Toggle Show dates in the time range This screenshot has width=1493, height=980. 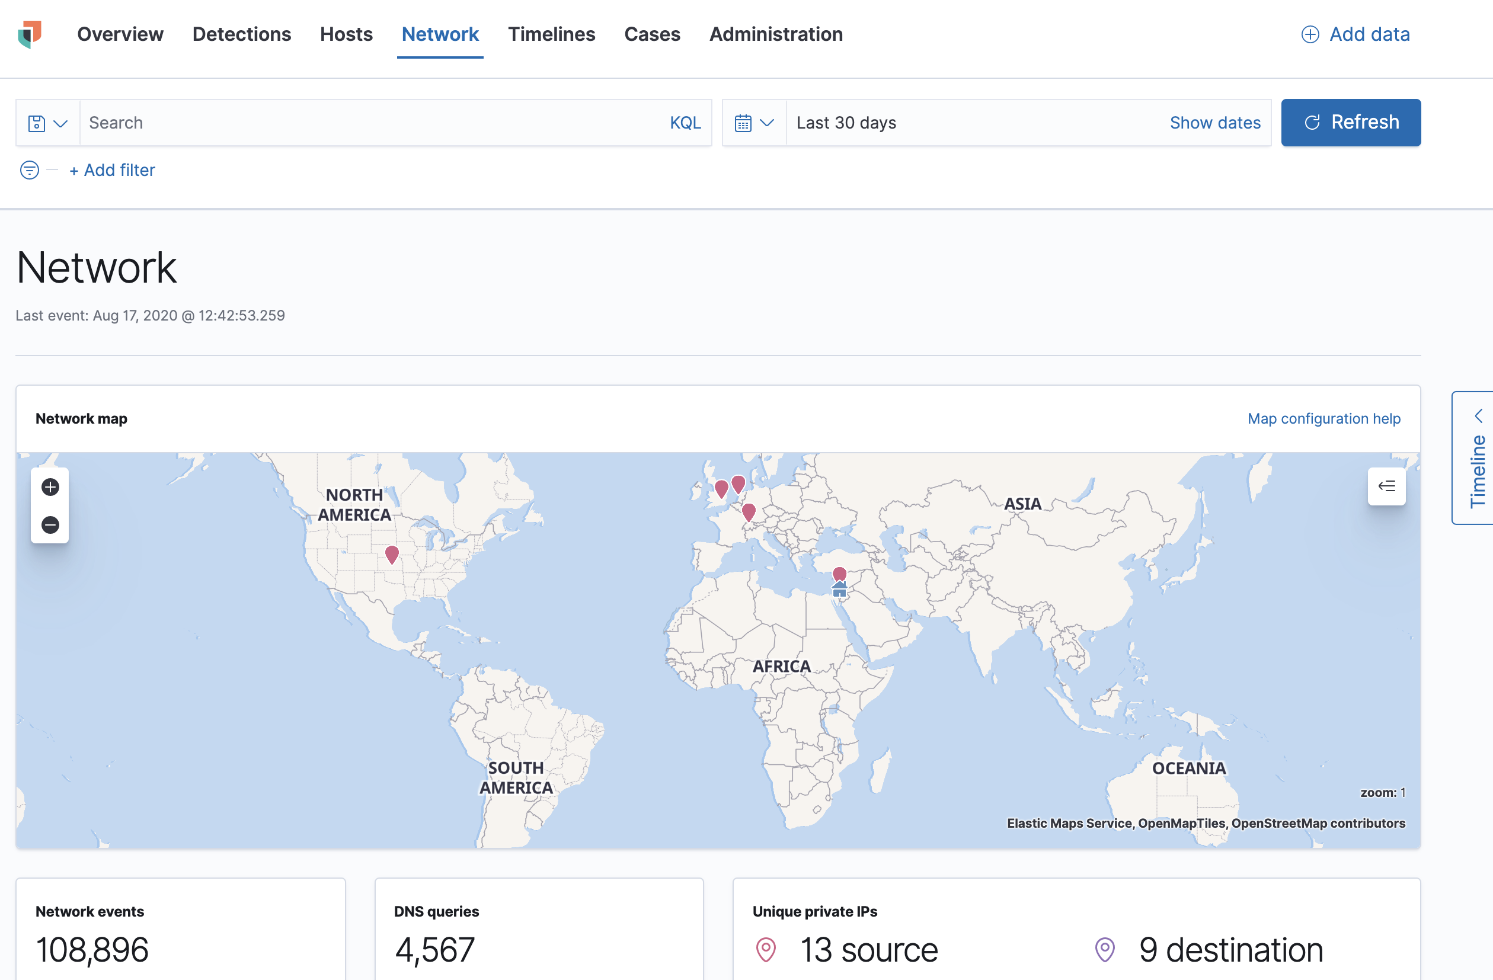1215,122
